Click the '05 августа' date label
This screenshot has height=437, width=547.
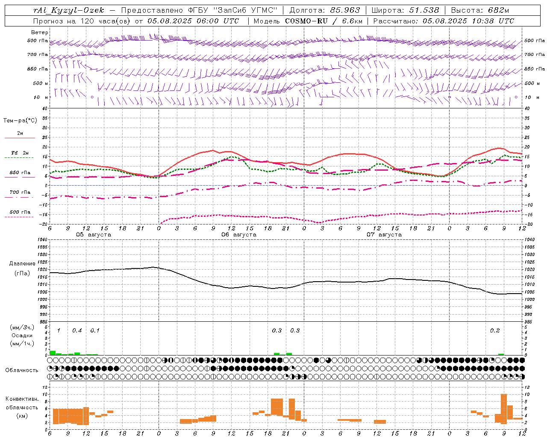click(x=94, y=235)
